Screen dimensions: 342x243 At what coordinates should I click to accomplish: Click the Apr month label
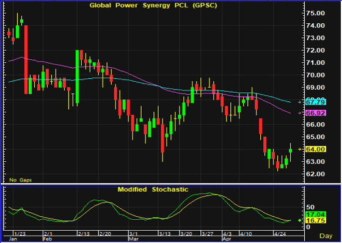(x=227, y=239)
